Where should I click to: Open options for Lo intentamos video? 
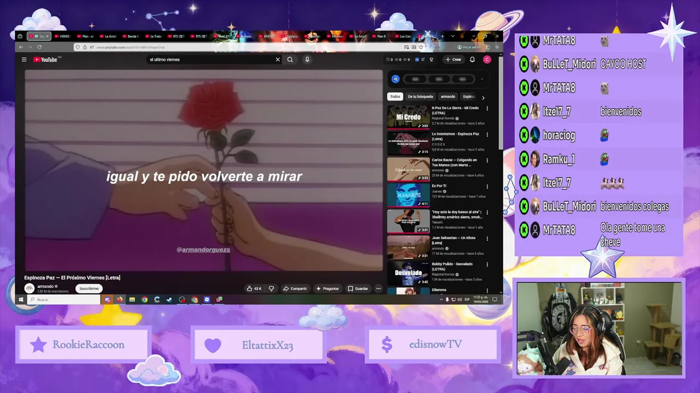click(x=487, y=134)
